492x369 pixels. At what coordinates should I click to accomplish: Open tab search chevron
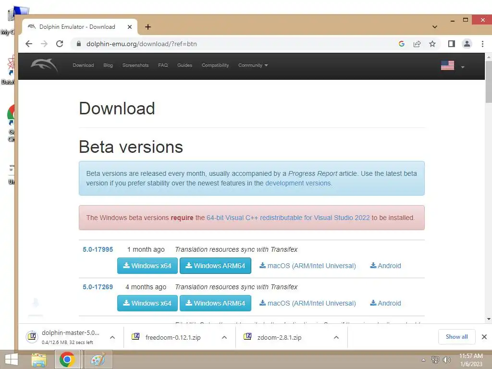coord(434,27)
